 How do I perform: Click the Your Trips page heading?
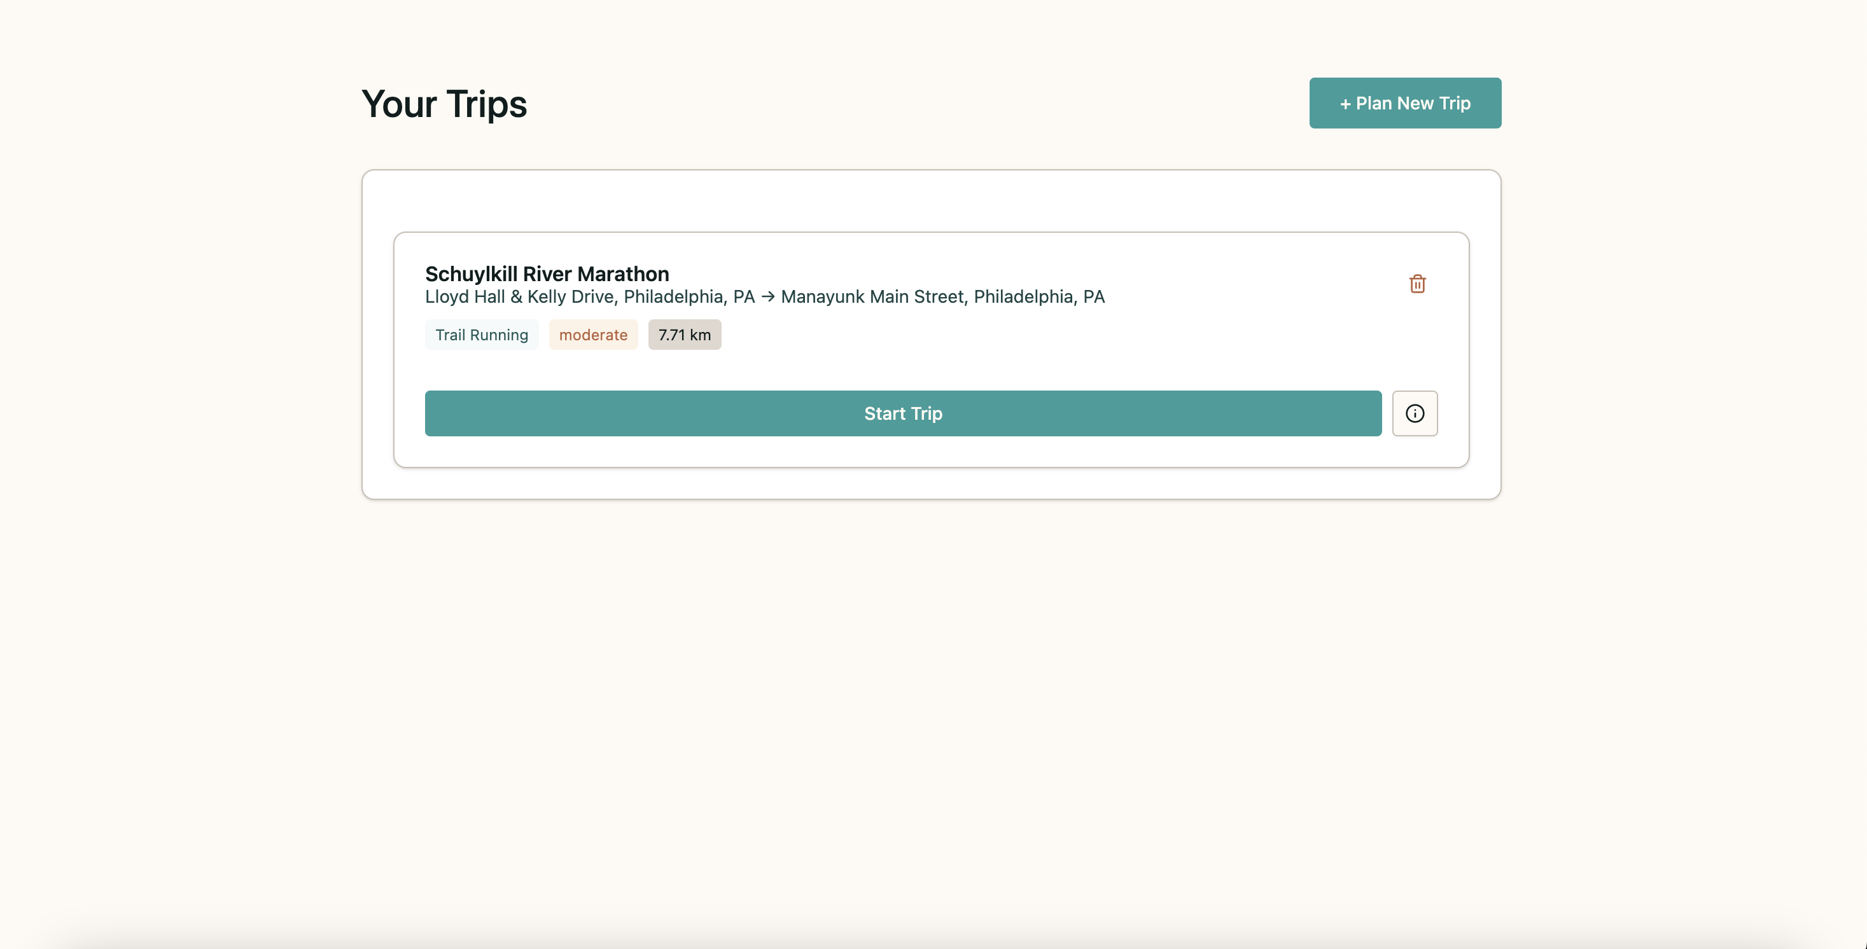(444, 104)
